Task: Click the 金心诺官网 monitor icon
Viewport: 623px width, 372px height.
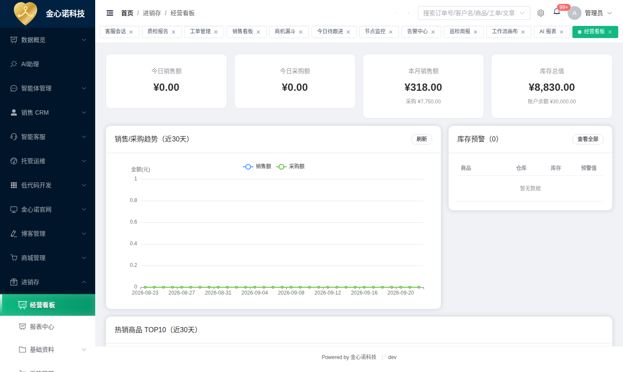Action: [14, 209]
